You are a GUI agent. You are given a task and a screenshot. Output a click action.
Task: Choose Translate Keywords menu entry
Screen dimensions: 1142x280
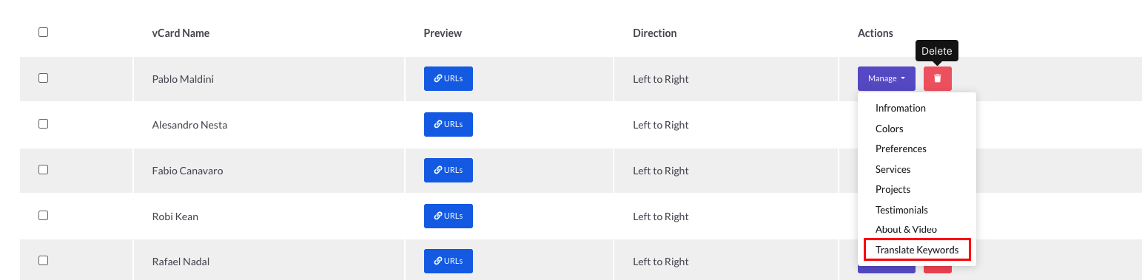(917, 250)
